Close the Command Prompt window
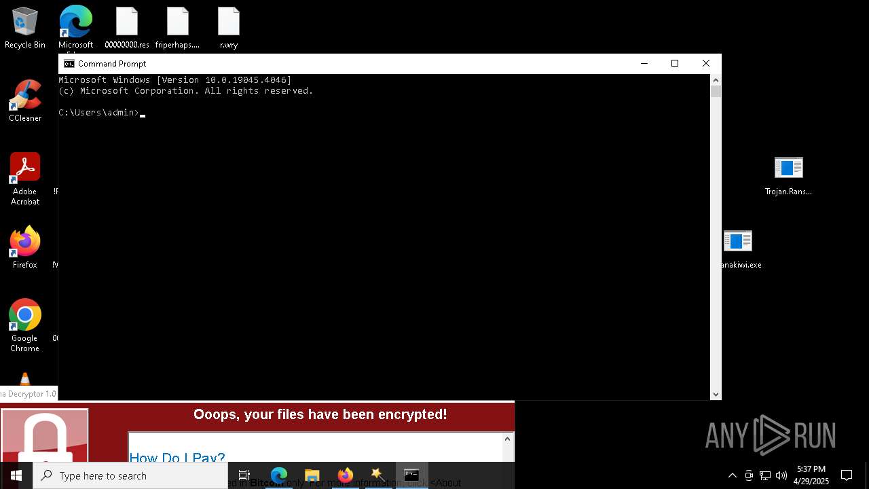Viewport: 869px width, 489px height. (x=706, y=64)
